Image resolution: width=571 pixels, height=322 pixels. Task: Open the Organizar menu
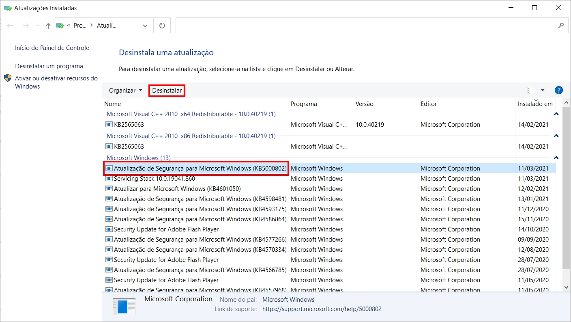tap(126, 91)
